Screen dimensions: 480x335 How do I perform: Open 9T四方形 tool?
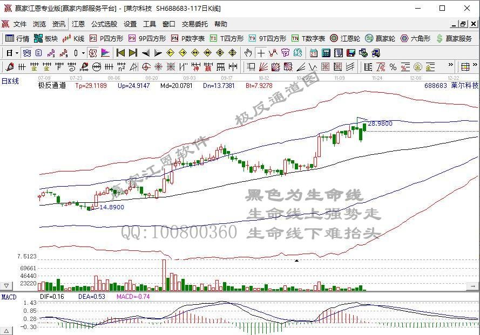click(x=268, y=38)
